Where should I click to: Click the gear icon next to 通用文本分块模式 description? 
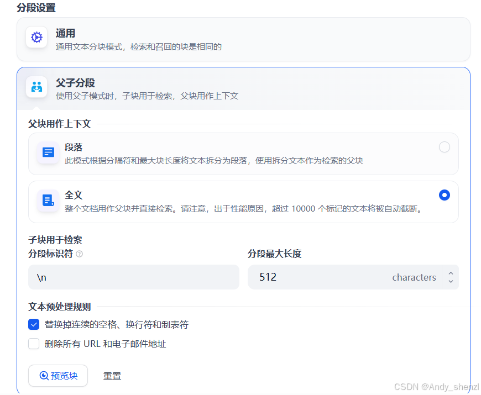[36, 38]
